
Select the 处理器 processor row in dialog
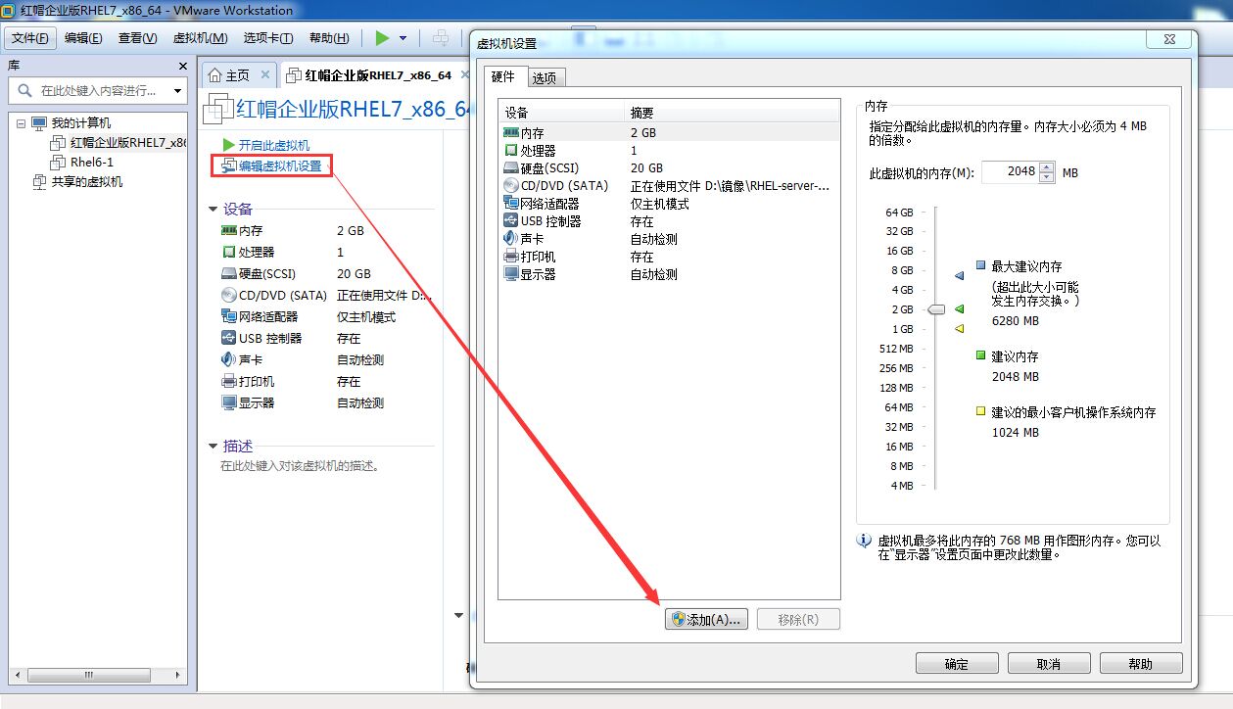click(x=538, y=150)
